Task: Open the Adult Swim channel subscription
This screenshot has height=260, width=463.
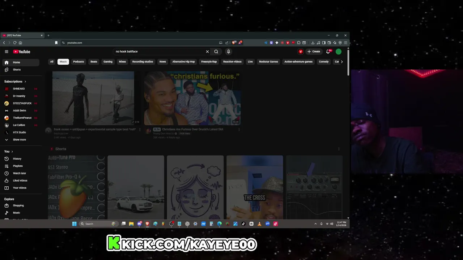Action: click(20, 110)
